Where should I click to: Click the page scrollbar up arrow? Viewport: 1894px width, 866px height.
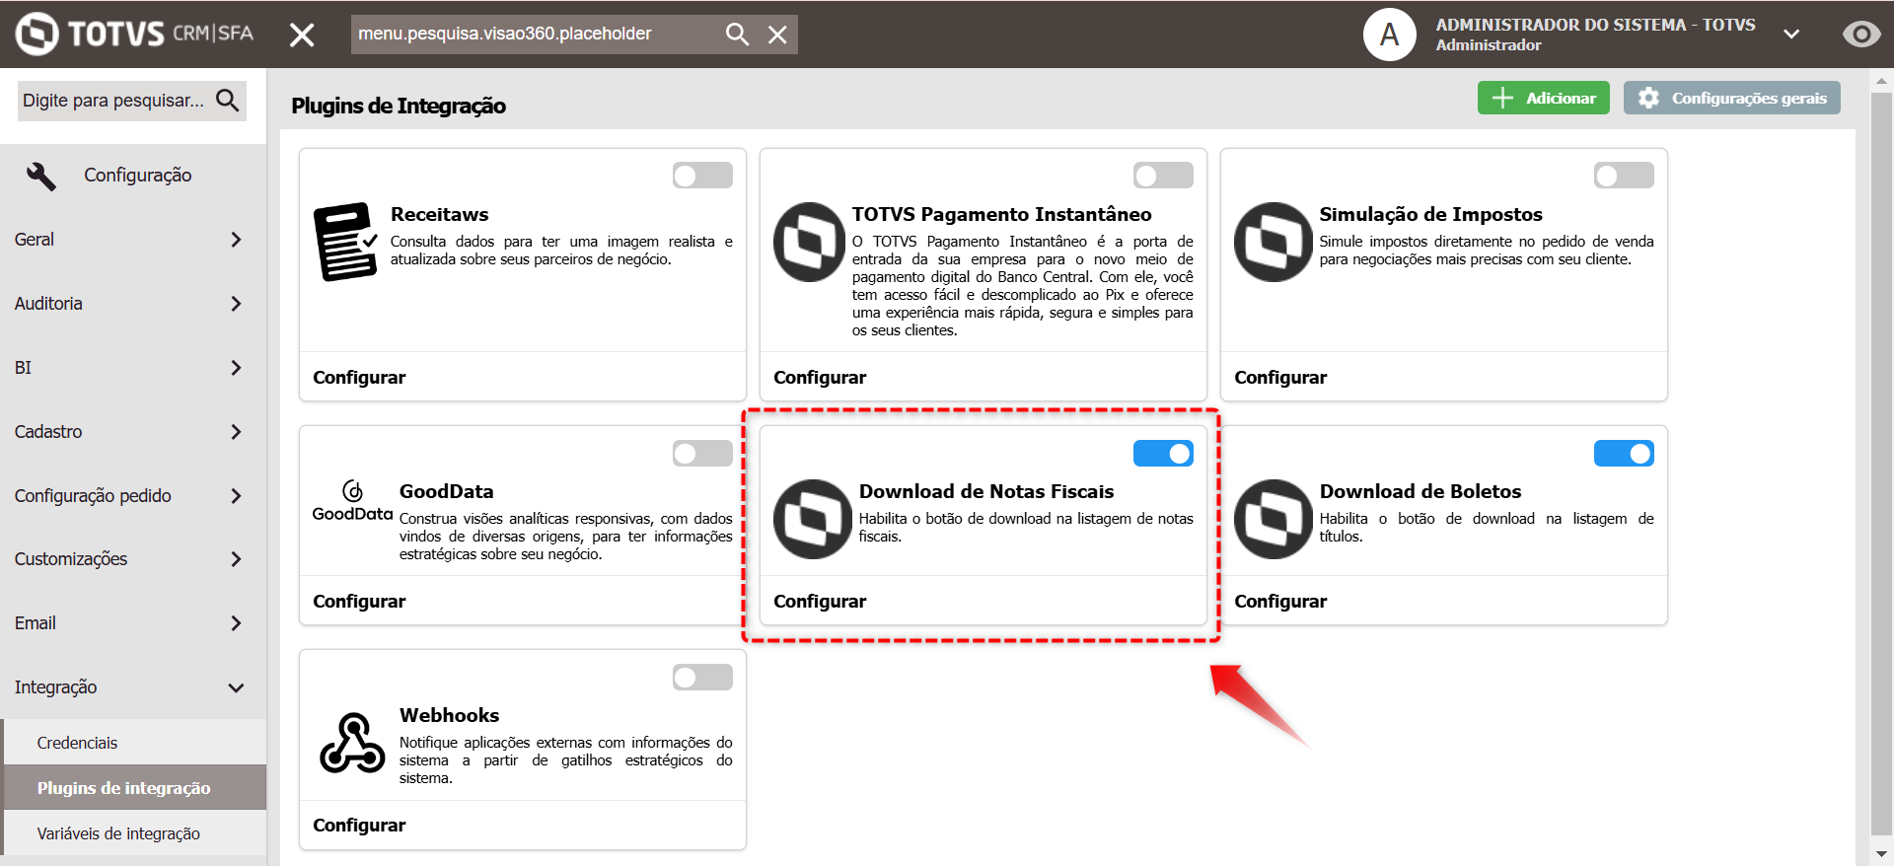pos(1881,81)
